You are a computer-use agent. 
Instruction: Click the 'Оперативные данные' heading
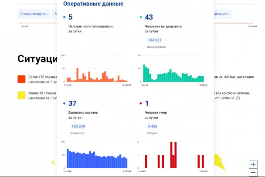pos(93,4)
